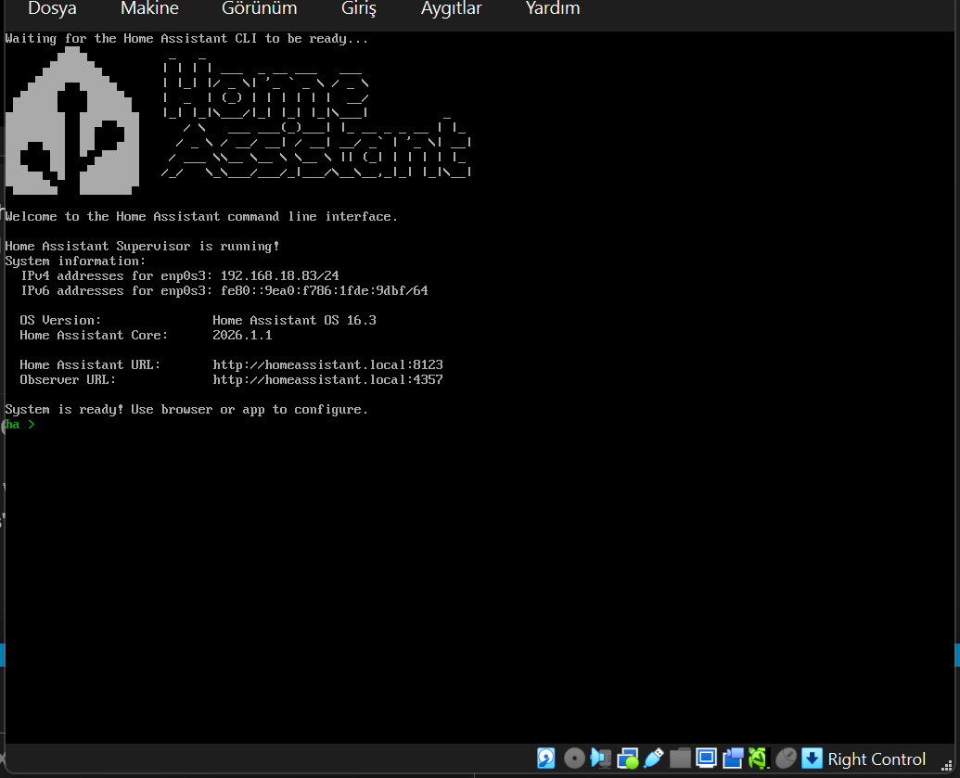Open the Makine menu

click(149, 9)
